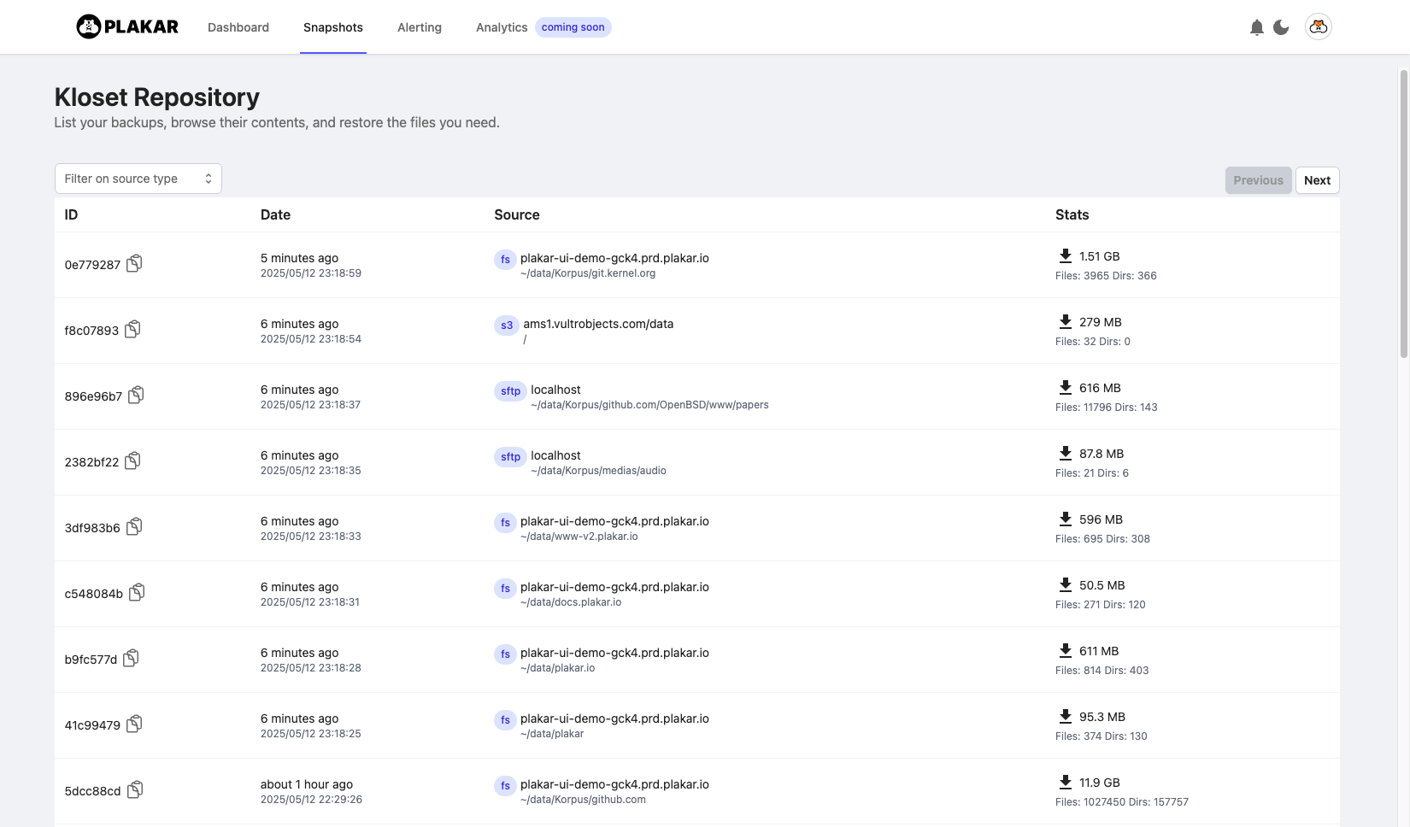Open snapshot f8c07893

click(x=91, y=331)
